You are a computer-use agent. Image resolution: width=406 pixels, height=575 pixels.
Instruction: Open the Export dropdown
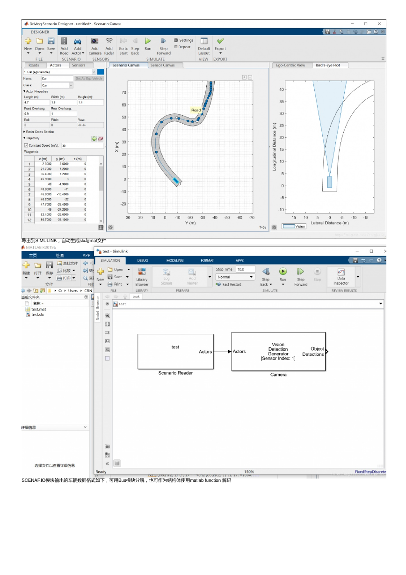(220, 53)
